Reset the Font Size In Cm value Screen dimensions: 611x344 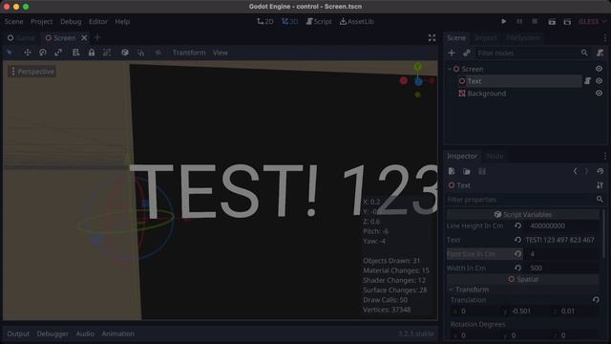tap(517, 254)
